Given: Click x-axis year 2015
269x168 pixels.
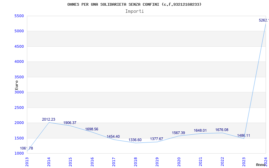Looking at the screenshot, I should coord(70,162).
